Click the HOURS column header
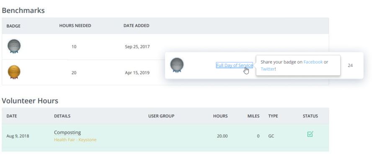The height and width of the screenshot is (157, 374). point(220,116)
